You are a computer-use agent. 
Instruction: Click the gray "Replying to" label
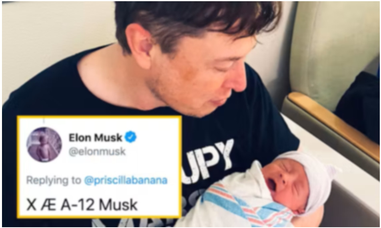[54, 180]
